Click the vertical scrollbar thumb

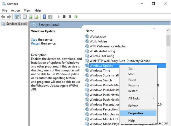click(168, 40)
